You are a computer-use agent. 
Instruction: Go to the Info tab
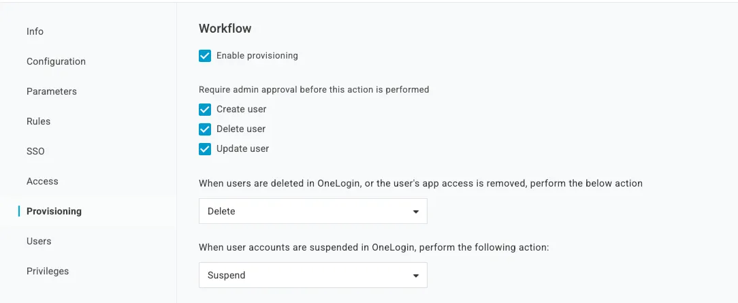coord(35,31)
